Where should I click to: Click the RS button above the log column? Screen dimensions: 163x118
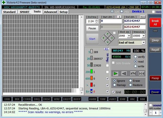point(106,49)
